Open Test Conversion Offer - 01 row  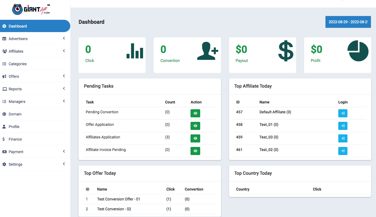[118, 199]
